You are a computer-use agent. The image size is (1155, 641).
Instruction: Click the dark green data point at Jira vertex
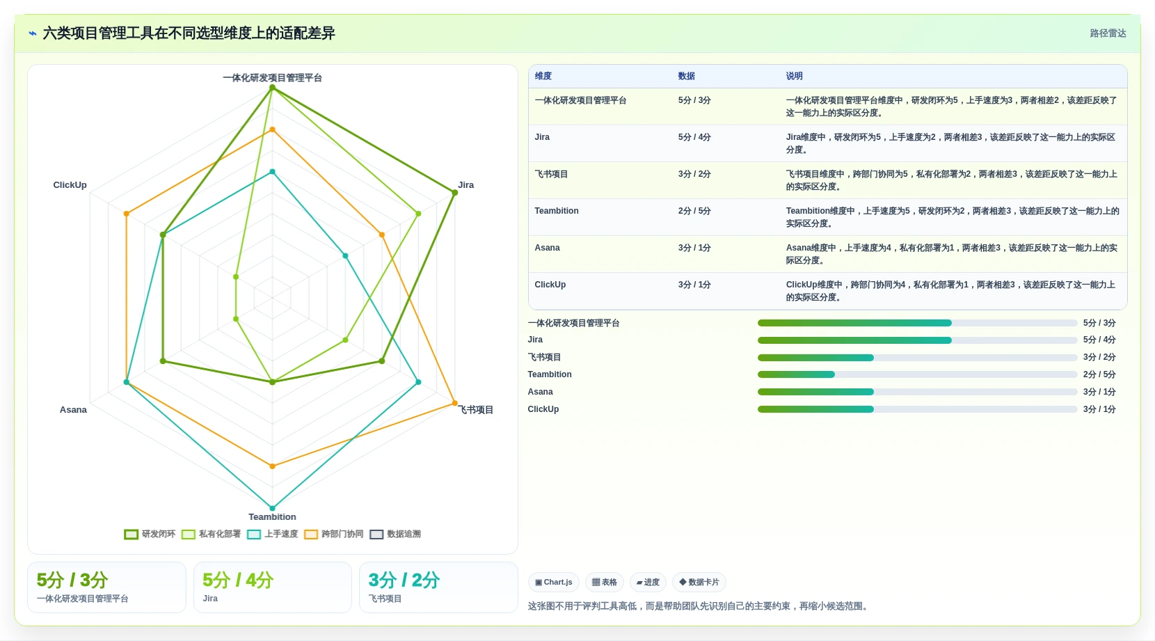455,193
